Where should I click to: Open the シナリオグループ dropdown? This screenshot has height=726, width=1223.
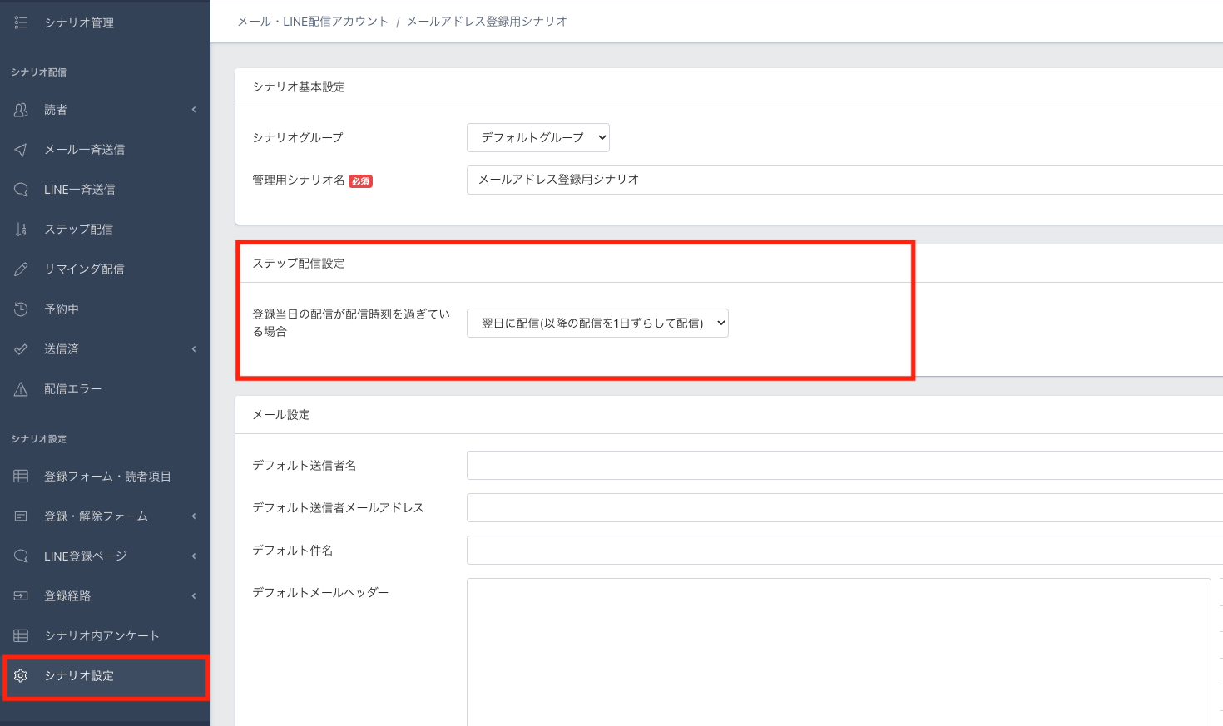click(537, 138)
